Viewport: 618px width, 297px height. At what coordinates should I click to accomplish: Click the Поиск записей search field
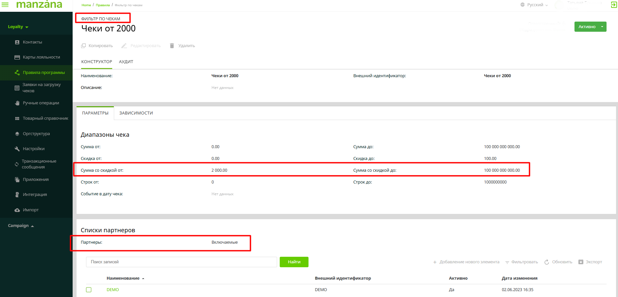pos(181,262)
